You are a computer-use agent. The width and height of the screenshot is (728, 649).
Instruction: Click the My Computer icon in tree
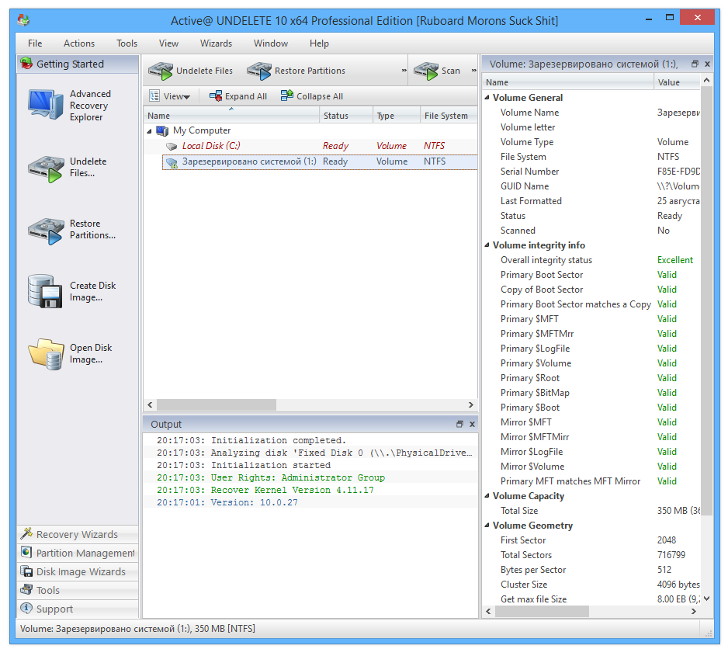(x=162, y=131)
